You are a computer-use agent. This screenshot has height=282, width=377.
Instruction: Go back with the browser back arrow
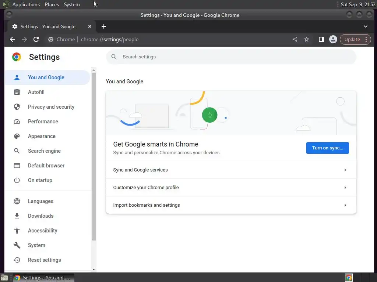(x=13, y=39)
